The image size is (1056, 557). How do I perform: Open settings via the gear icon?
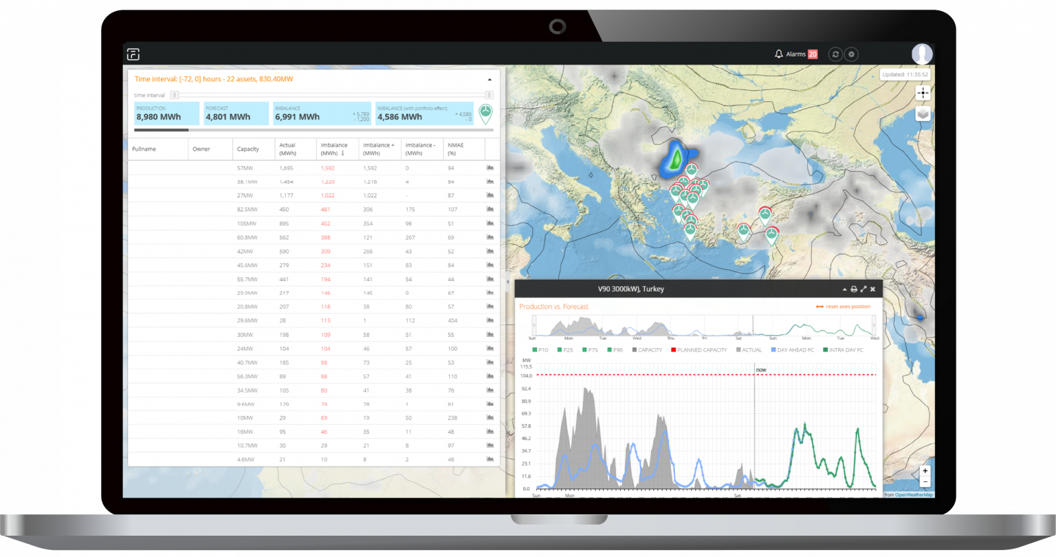coord(851,54)
